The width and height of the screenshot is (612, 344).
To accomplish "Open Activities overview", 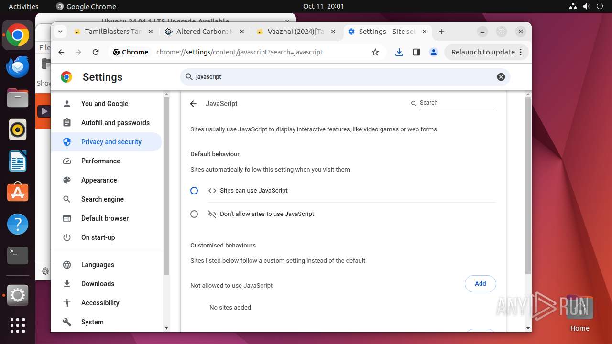I will pyautogui.click(x=23, y=6).
